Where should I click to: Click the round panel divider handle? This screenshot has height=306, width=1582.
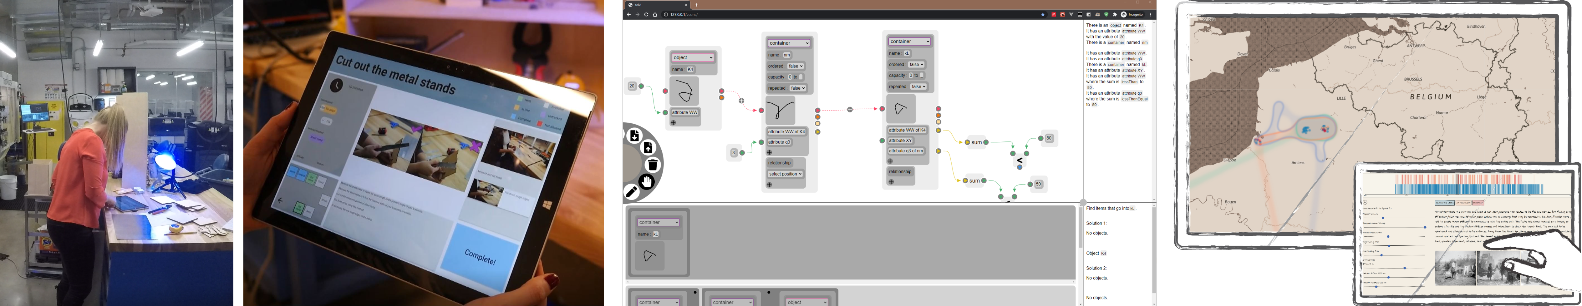[1083, 202]
